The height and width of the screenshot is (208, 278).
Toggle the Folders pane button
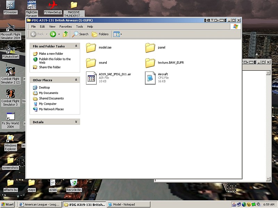coord(100,34)
